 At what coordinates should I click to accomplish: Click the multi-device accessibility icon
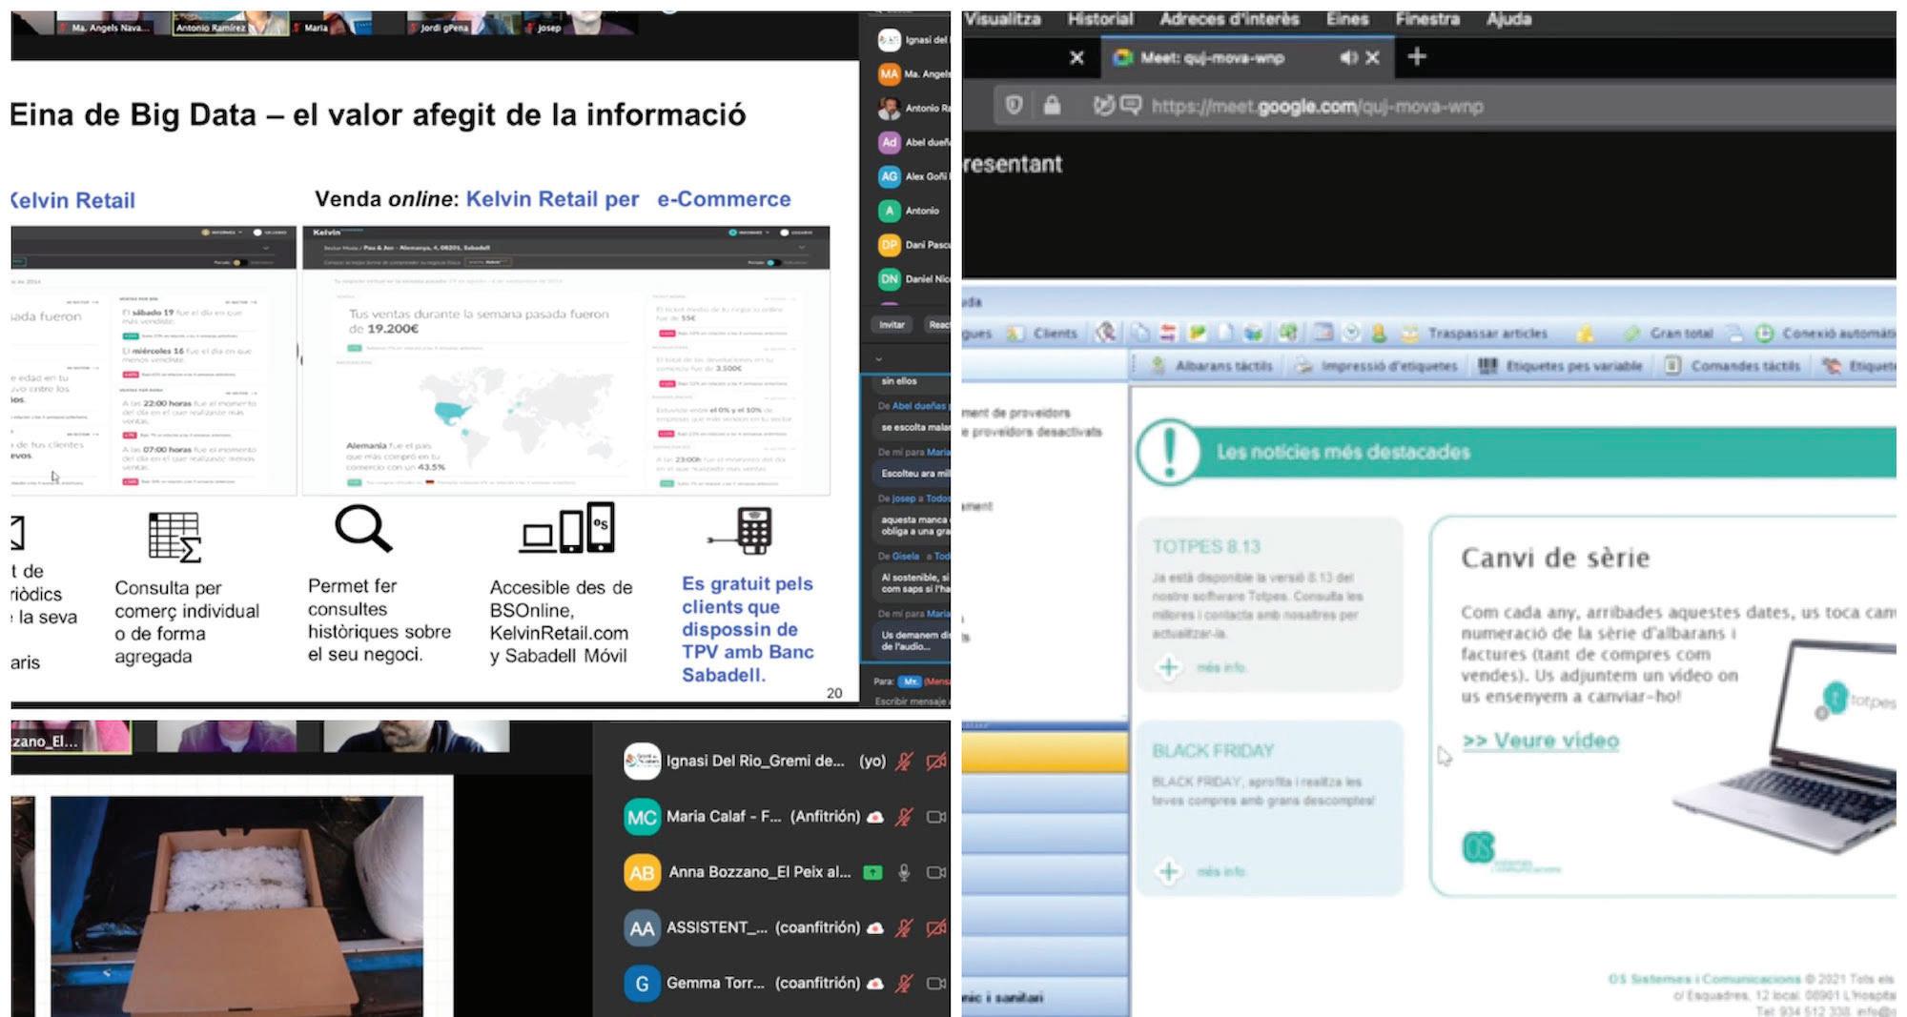pyautogui.click(x=567, y=528)
